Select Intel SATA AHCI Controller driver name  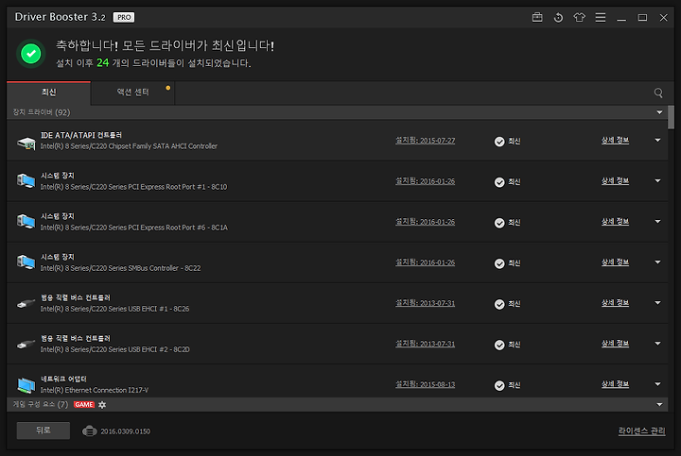[x=129, y=146]
